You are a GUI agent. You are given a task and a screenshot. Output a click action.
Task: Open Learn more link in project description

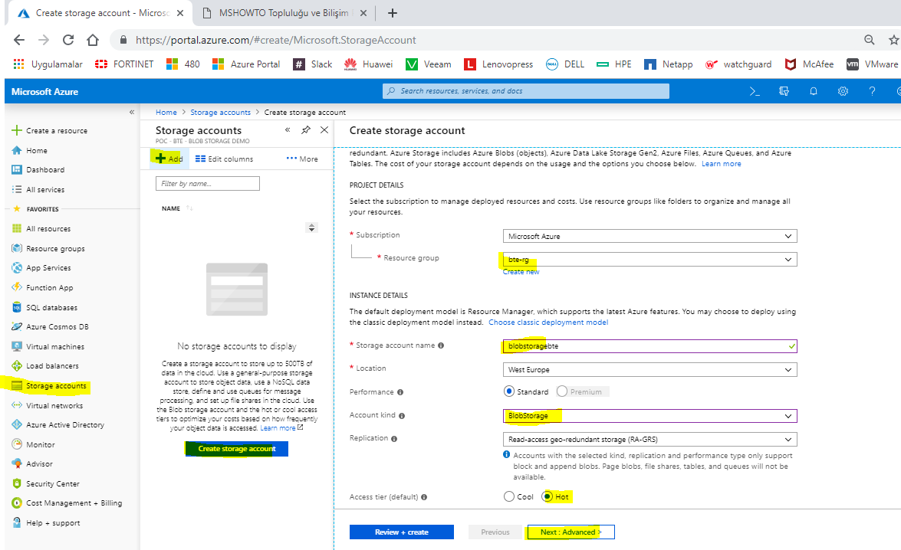coord(721,164)
